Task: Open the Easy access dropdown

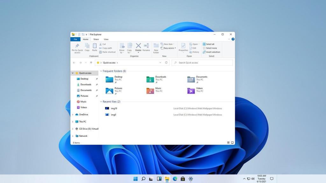Action: 168,48
